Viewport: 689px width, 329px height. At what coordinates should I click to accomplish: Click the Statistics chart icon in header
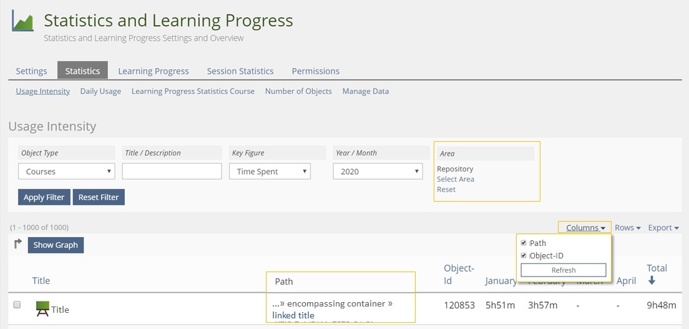coord(22,21)
